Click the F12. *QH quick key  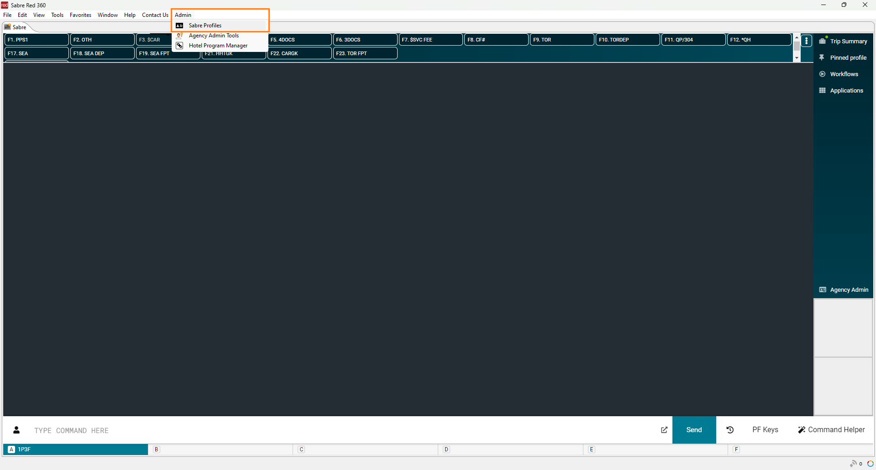coord(760,40)
